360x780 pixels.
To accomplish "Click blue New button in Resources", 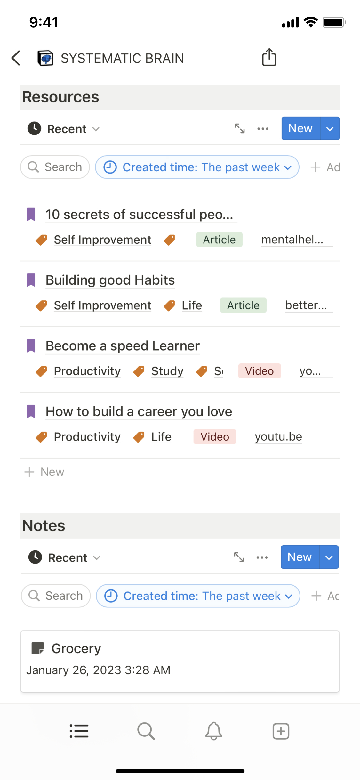I will click(x=300, y=128).
